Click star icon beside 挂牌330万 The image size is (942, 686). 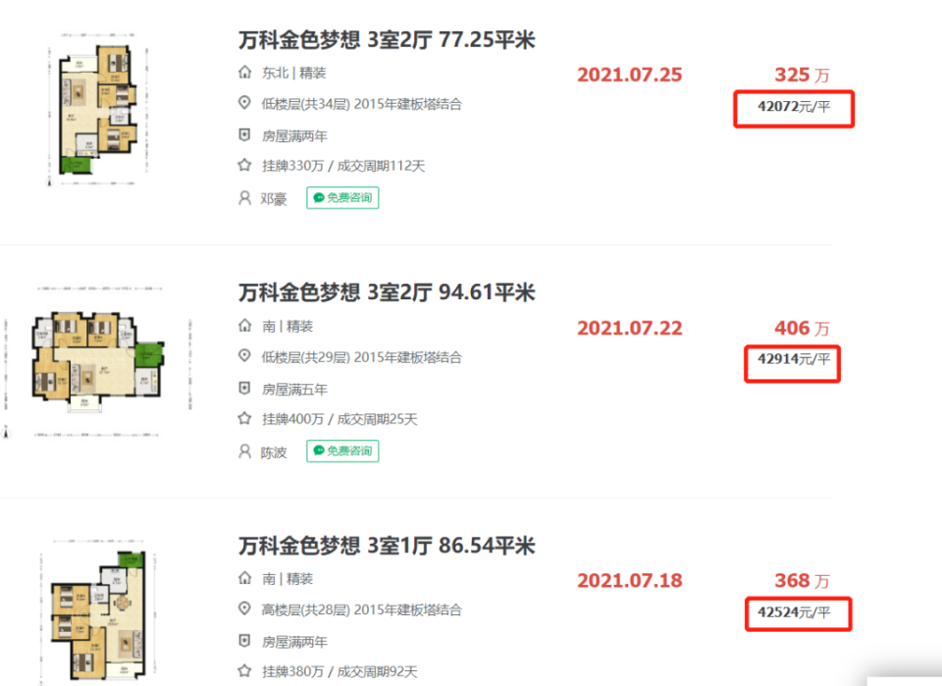244,165
